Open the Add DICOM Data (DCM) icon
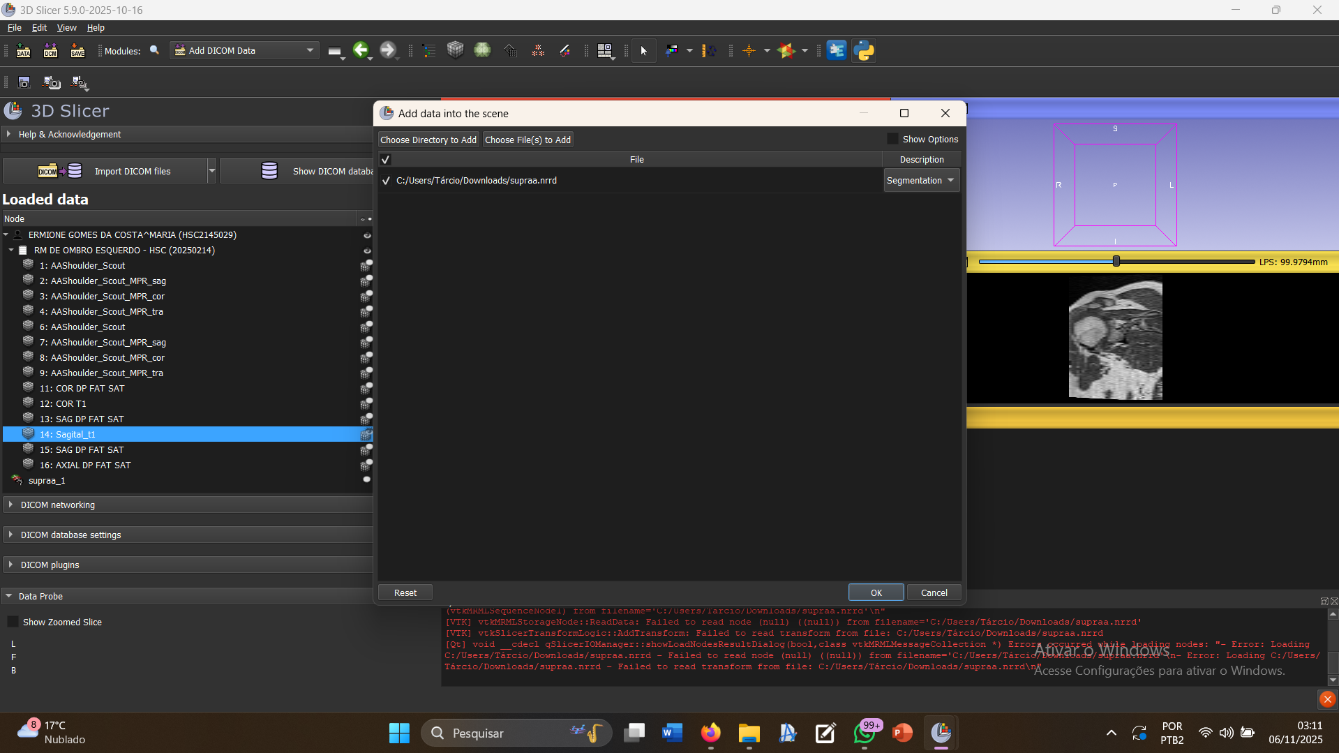1339x753 pixels. (x=50, y=50)
